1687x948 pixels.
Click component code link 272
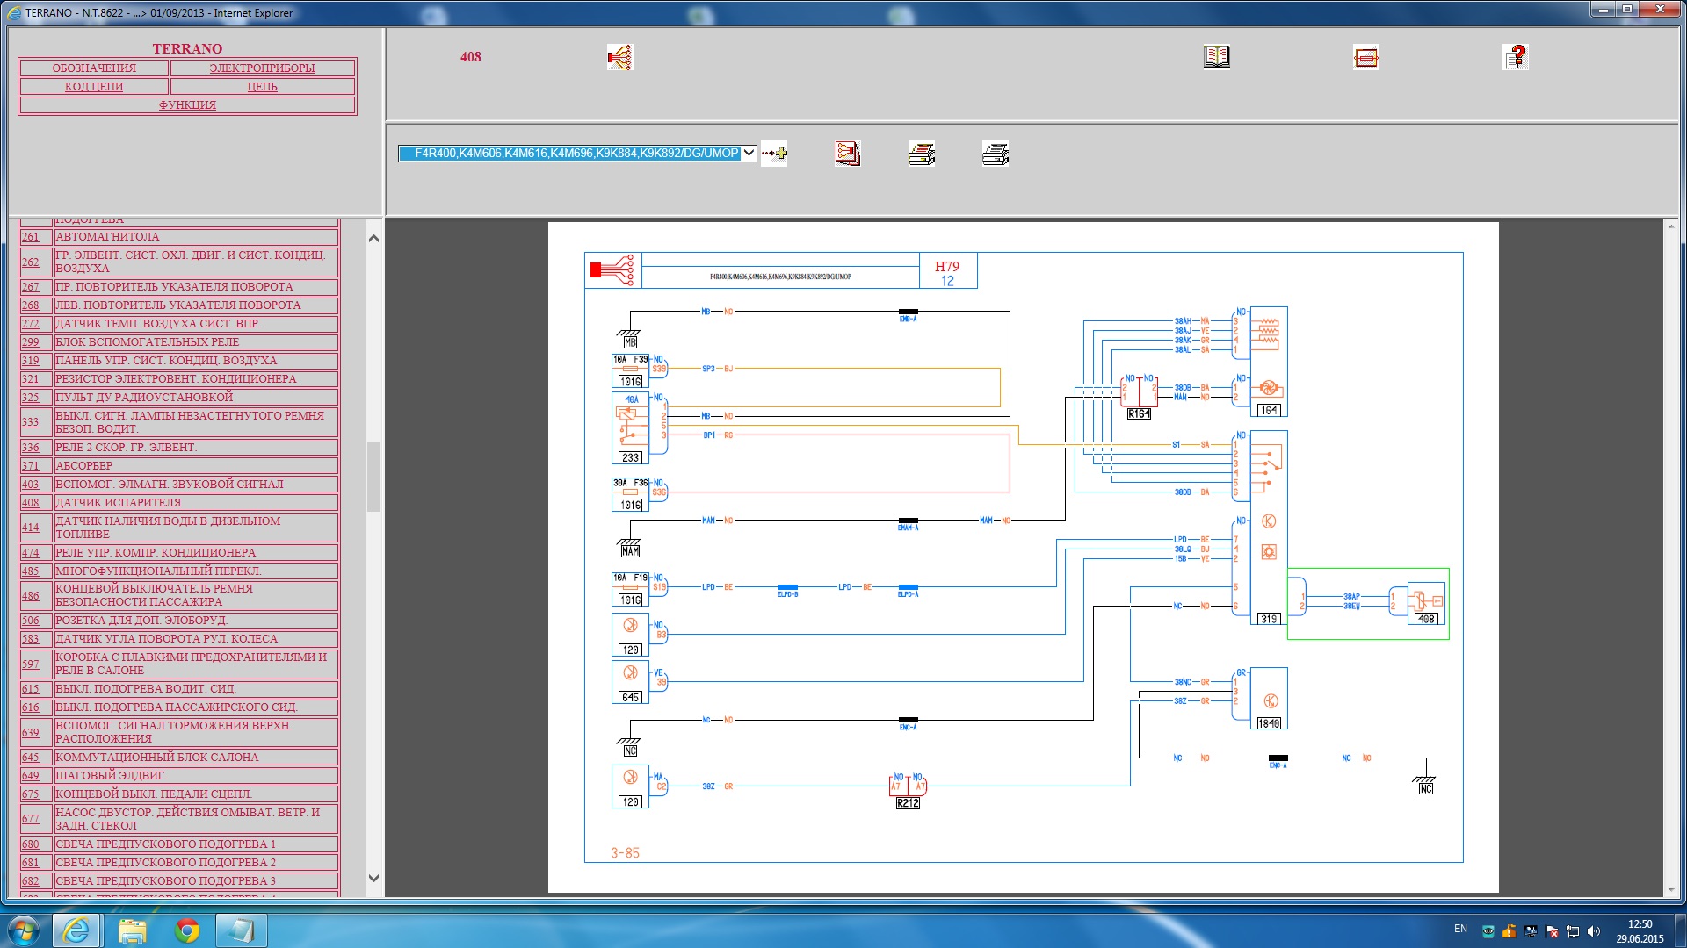[x=31, y=324]
